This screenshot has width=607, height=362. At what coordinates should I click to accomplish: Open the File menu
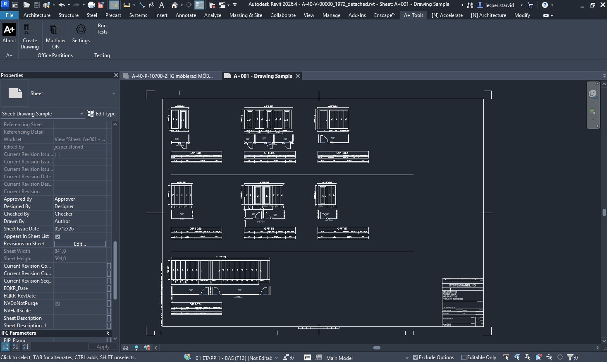(x=10, y=15)
